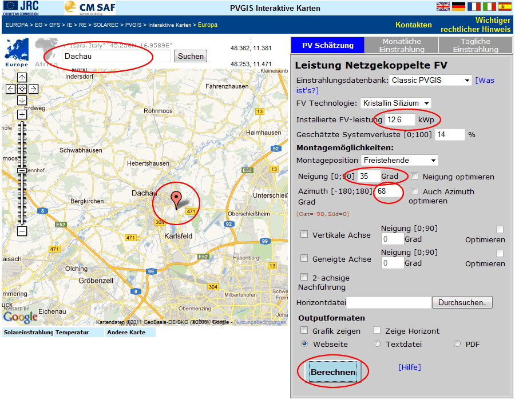Open the Tägliche Einstrahlung tab
Screen dimensions: 515x400
tap(475, 46)
